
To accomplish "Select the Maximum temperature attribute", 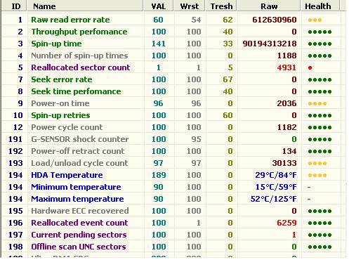I will [77, 199].
